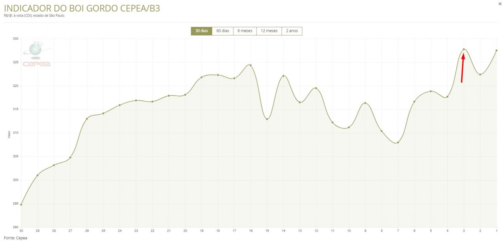Click the Indicador do Boi Gordo title

click(82, 8)
